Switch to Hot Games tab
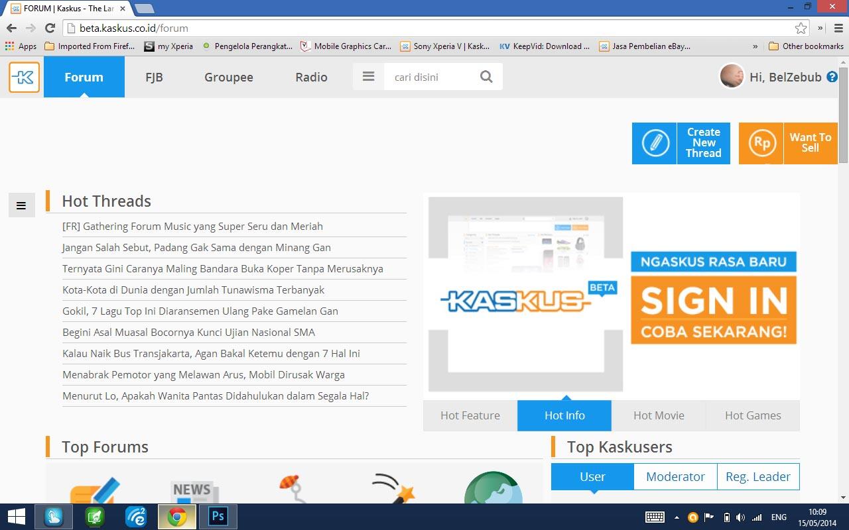This screenshot has width=849, height=530. click(x=753, y=415)
